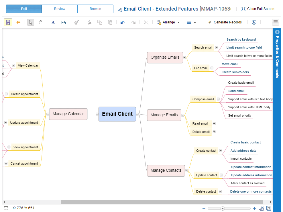Switch to the Browse tab
The image size is (283, 212).
coord(95,9)
